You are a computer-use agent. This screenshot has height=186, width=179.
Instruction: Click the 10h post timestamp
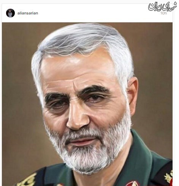tap(164, 13)
